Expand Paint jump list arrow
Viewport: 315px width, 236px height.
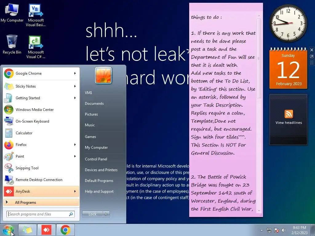[75, 156]
